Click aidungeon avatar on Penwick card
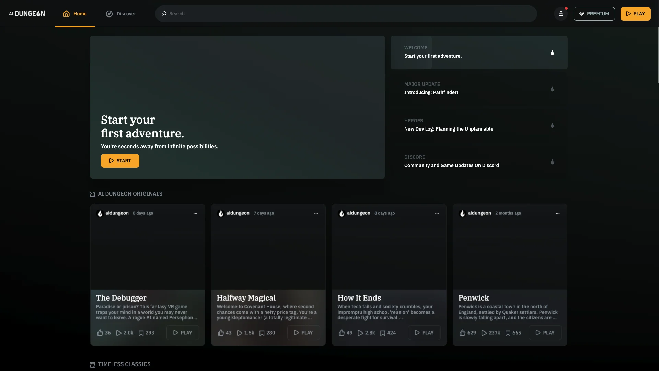Viewport: 659px width, 371px height. 462,213
